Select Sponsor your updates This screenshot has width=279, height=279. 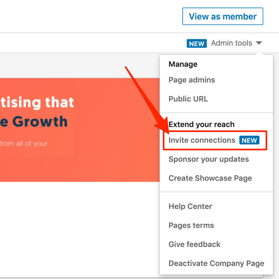(x=209, y=159)
